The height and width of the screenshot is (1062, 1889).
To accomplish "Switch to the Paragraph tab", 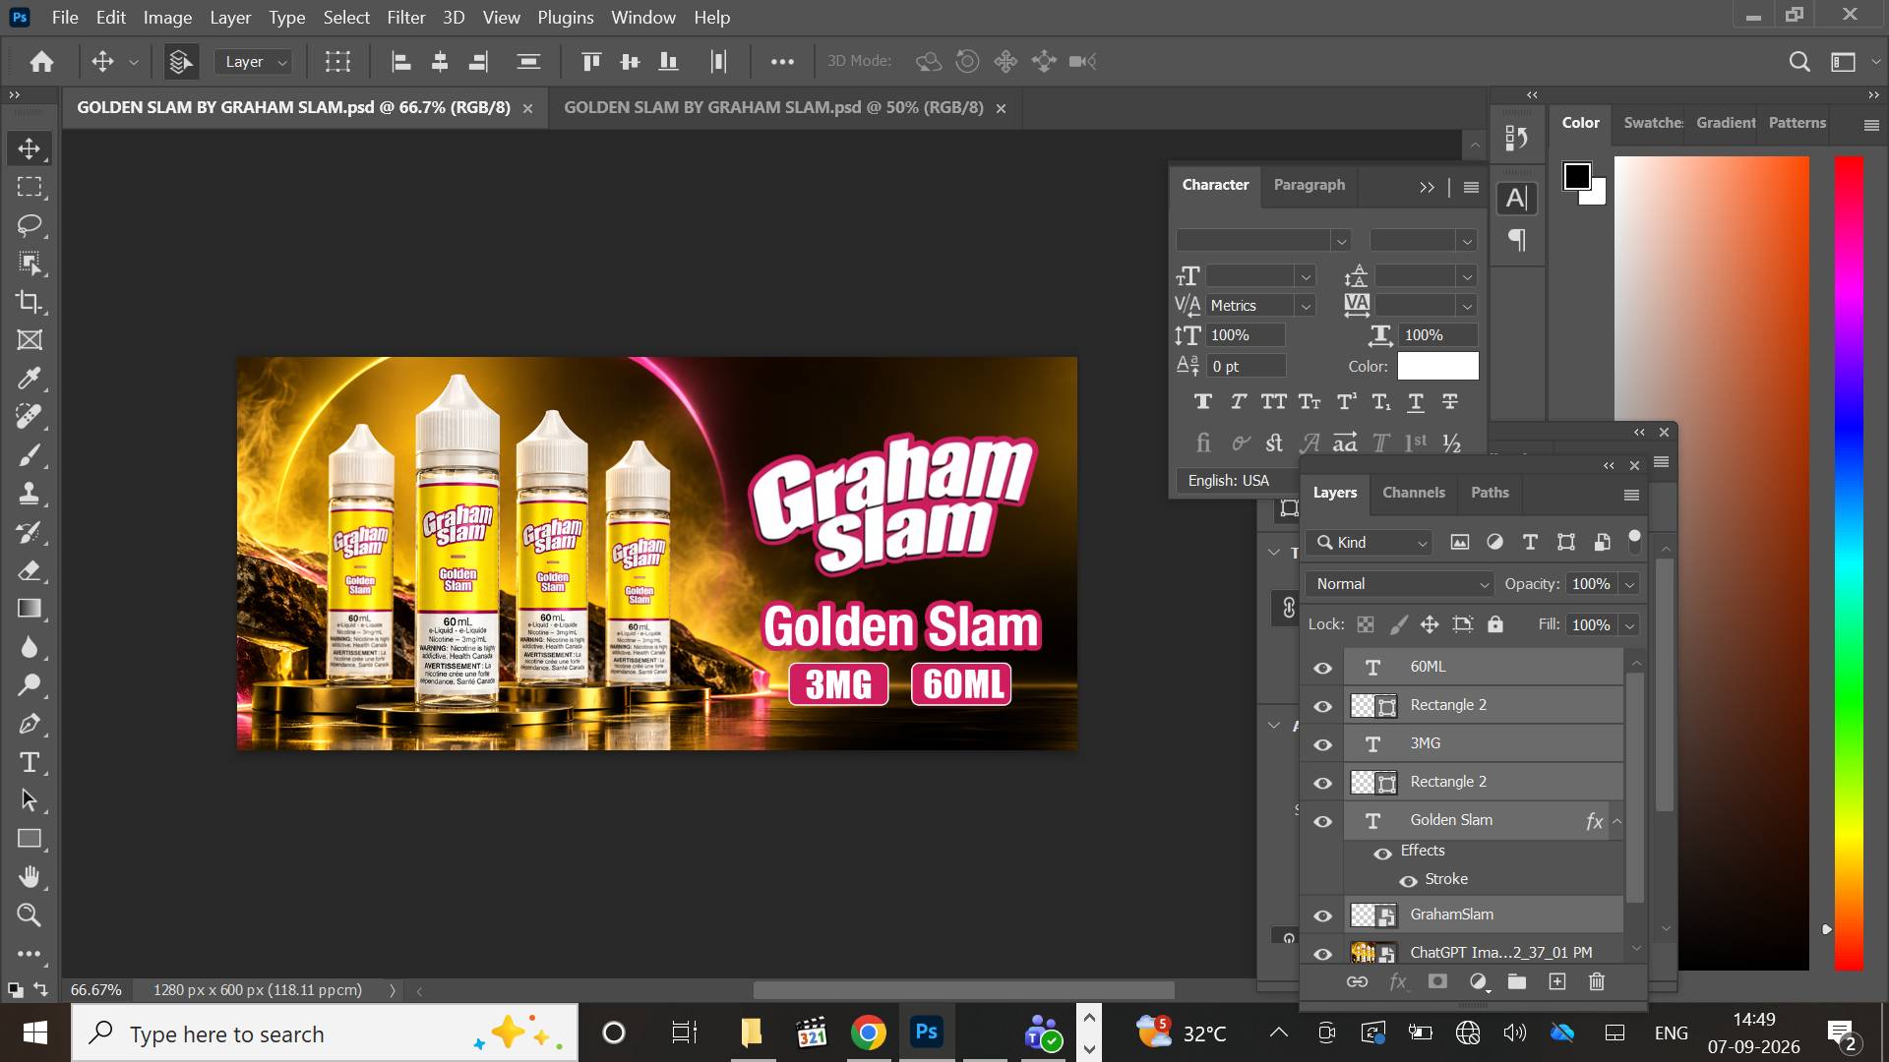I will click(x=1309, y=185).
